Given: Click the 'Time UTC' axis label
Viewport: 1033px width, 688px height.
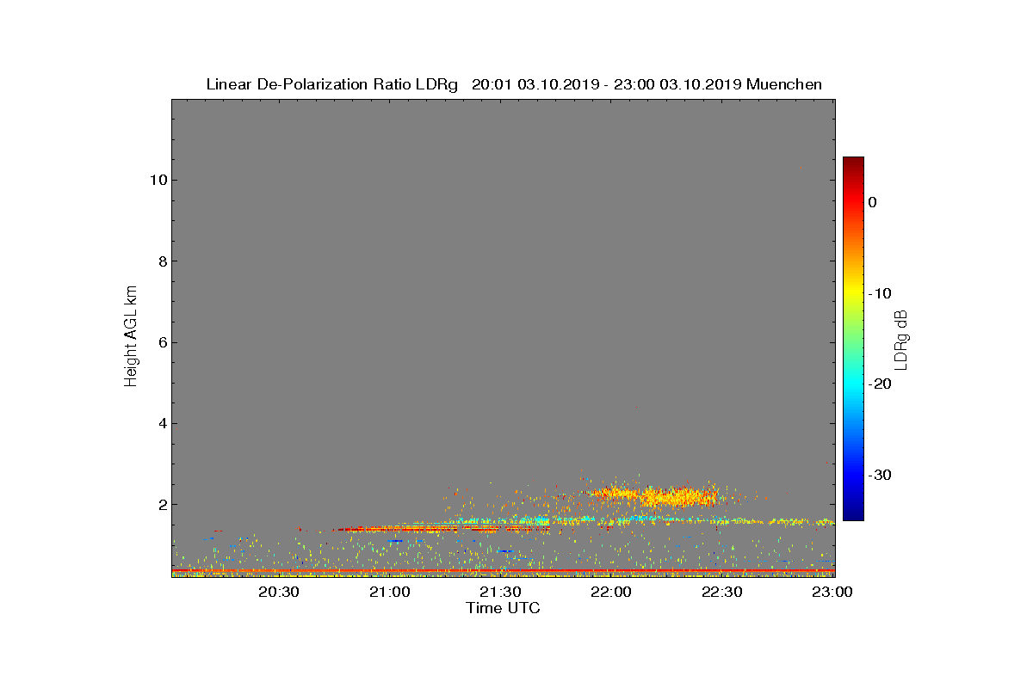Looking at the screenshot, I should point(503,608).
